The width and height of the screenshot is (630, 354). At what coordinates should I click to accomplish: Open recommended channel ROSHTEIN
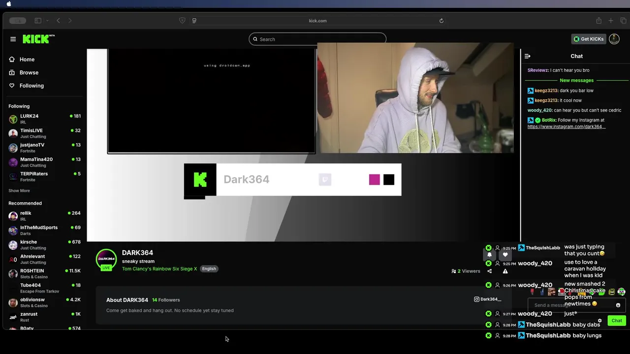tap(44, 273)
